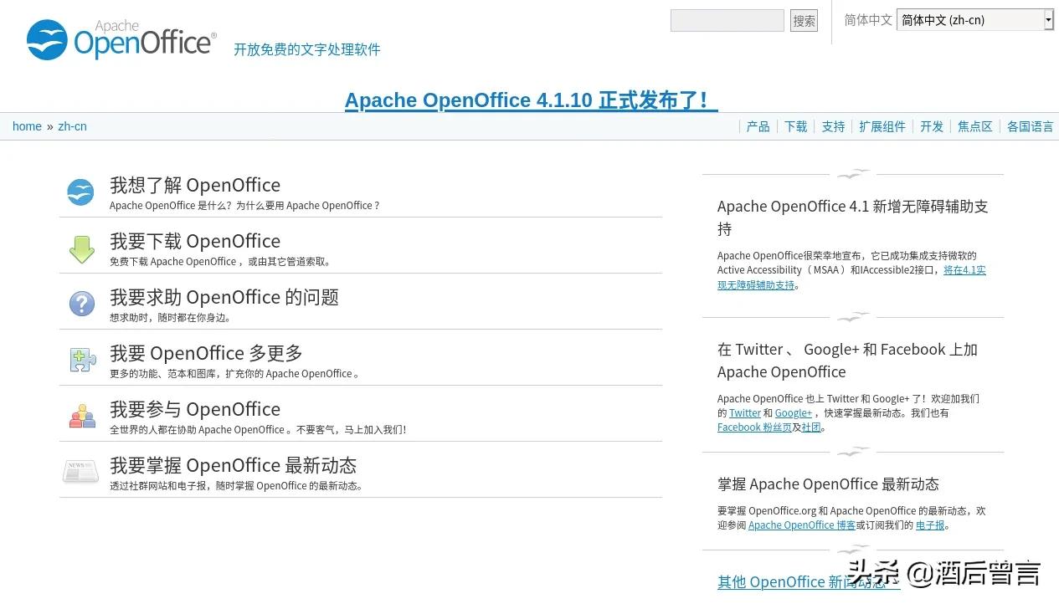Click the seagull icon beside 我想了解 OpenOffice

(81, 192)
